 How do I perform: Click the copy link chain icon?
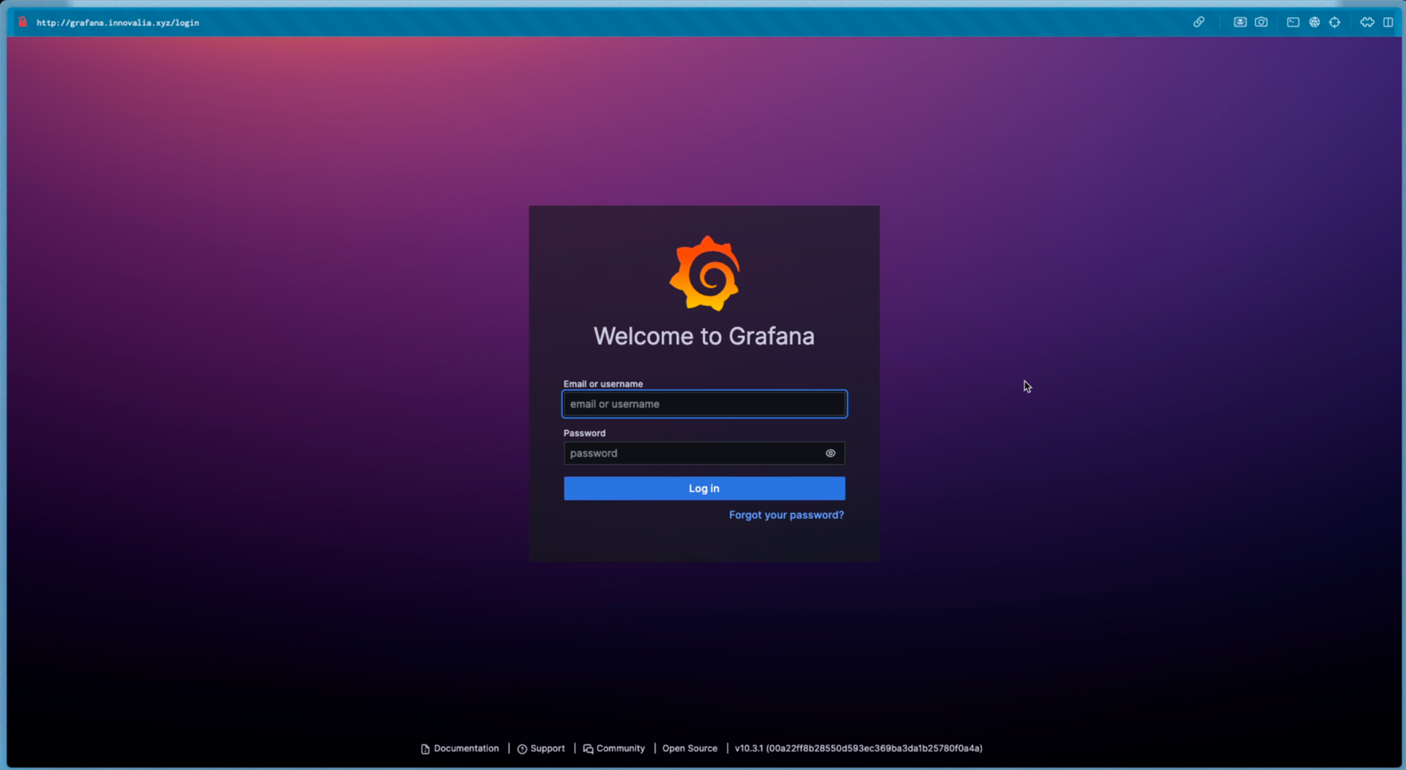1198,22
